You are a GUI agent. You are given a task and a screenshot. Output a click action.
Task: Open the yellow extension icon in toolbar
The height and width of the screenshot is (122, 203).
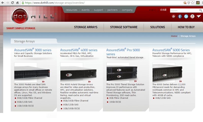point(198,3)
